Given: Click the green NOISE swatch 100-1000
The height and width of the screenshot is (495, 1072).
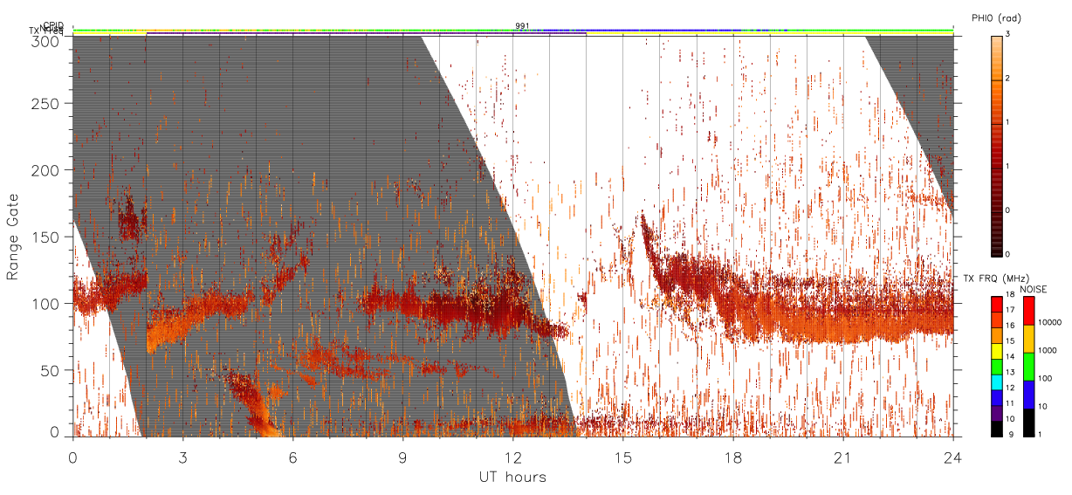Looking at the screenshot, I should 1028,367.
